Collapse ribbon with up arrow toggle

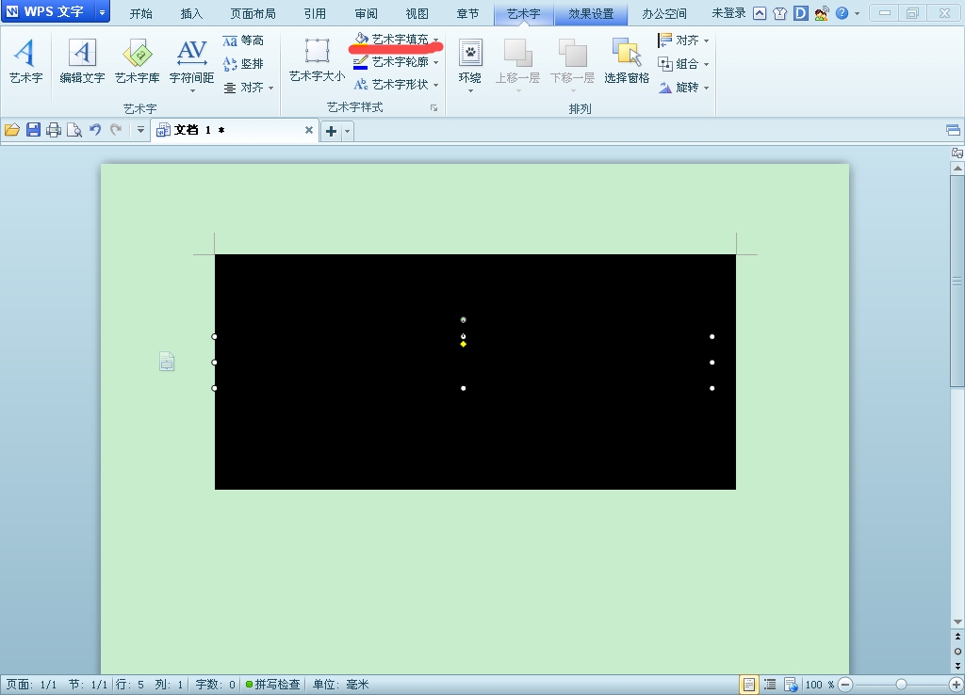(761, 13)
